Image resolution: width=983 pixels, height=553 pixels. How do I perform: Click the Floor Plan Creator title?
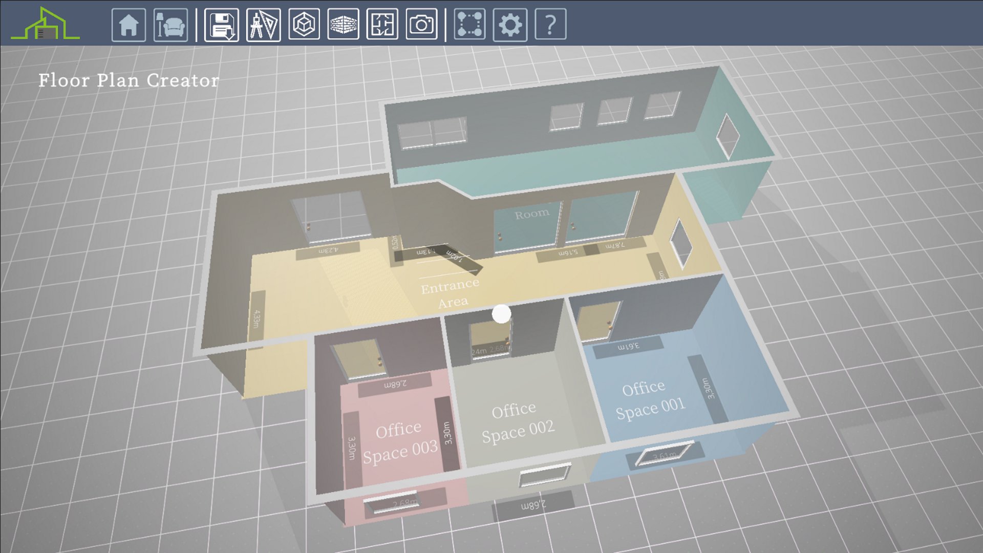(x=129, y=80)
